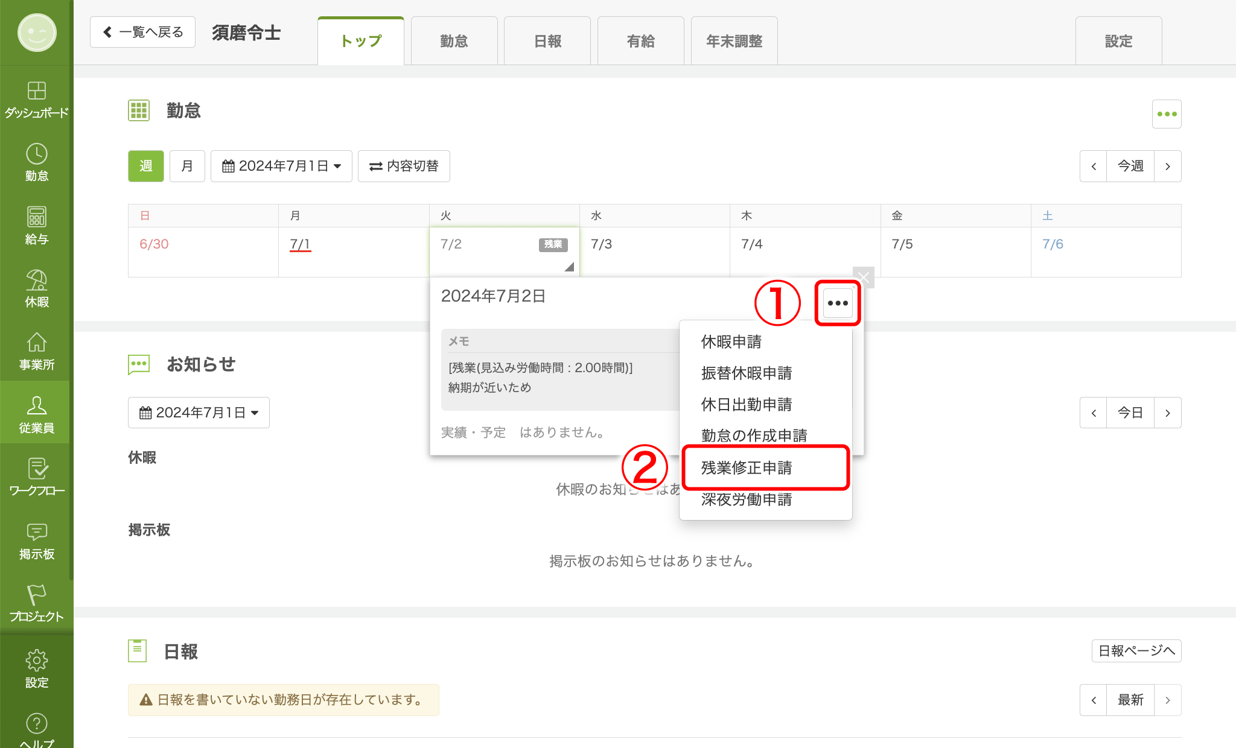Choose 深夜労働申請 from the dropdown menu
1236x748 pixels.
[766, 499]
